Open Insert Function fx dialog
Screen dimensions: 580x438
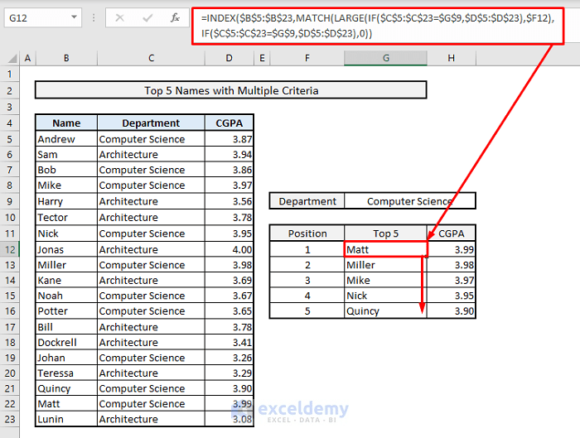(175, 17)
